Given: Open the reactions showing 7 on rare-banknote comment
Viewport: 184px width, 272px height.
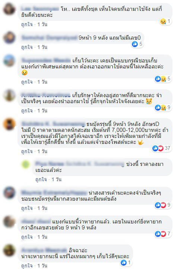Looking at the screenshot, I should point(163,234).
